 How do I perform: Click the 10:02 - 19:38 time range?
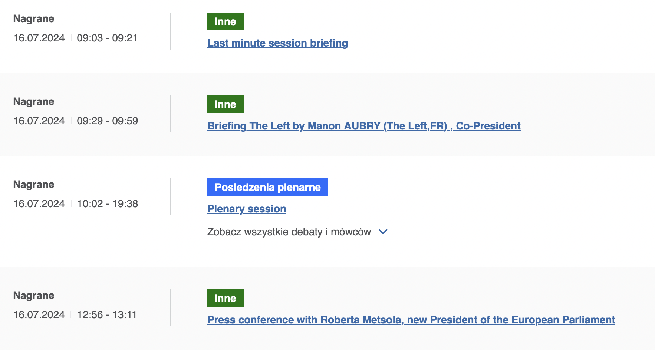[x=108, y=204]
